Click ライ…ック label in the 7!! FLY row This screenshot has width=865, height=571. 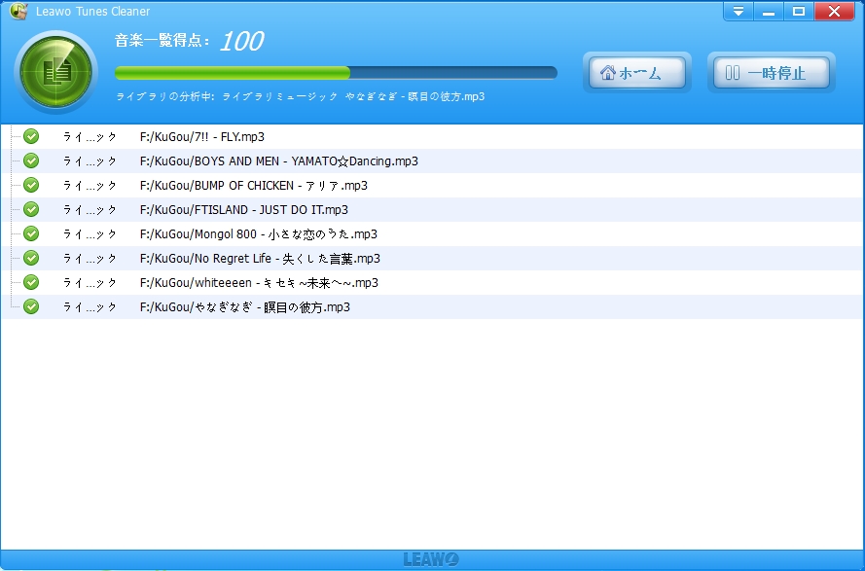pyautogui.click(x=90, y=137)
